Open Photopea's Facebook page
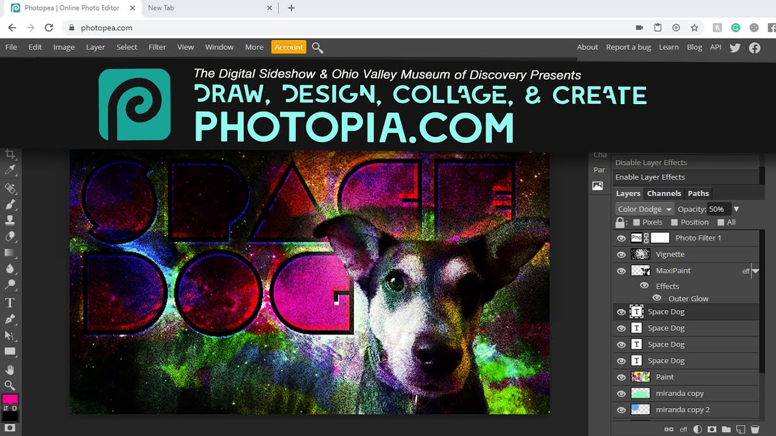776x436 pixels. (x=755, y=47)
